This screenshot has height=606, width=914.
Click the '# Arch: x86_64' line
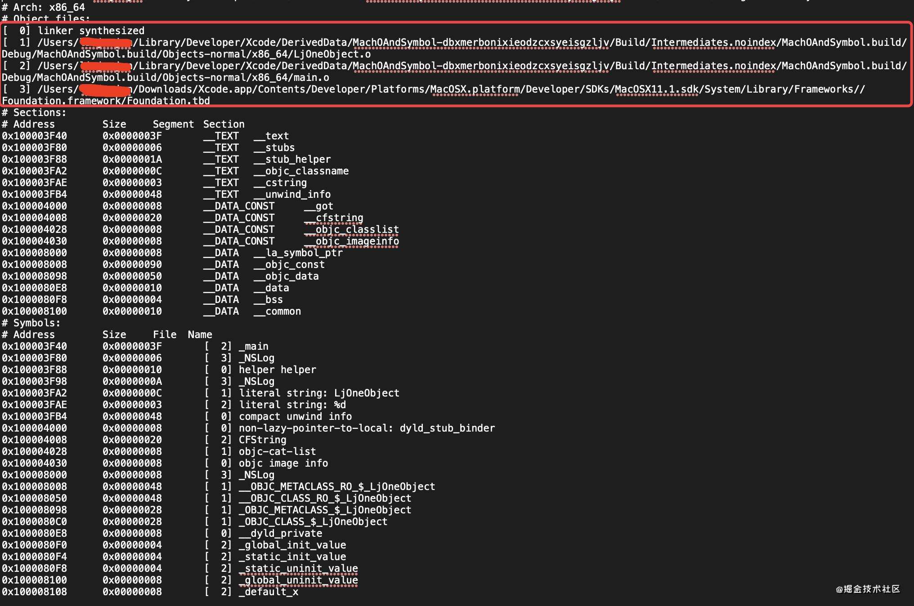tap(43, 7)
